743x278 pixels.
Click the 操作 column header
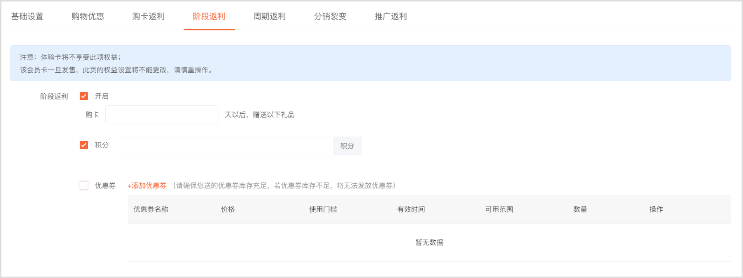(x=656, y=209)
